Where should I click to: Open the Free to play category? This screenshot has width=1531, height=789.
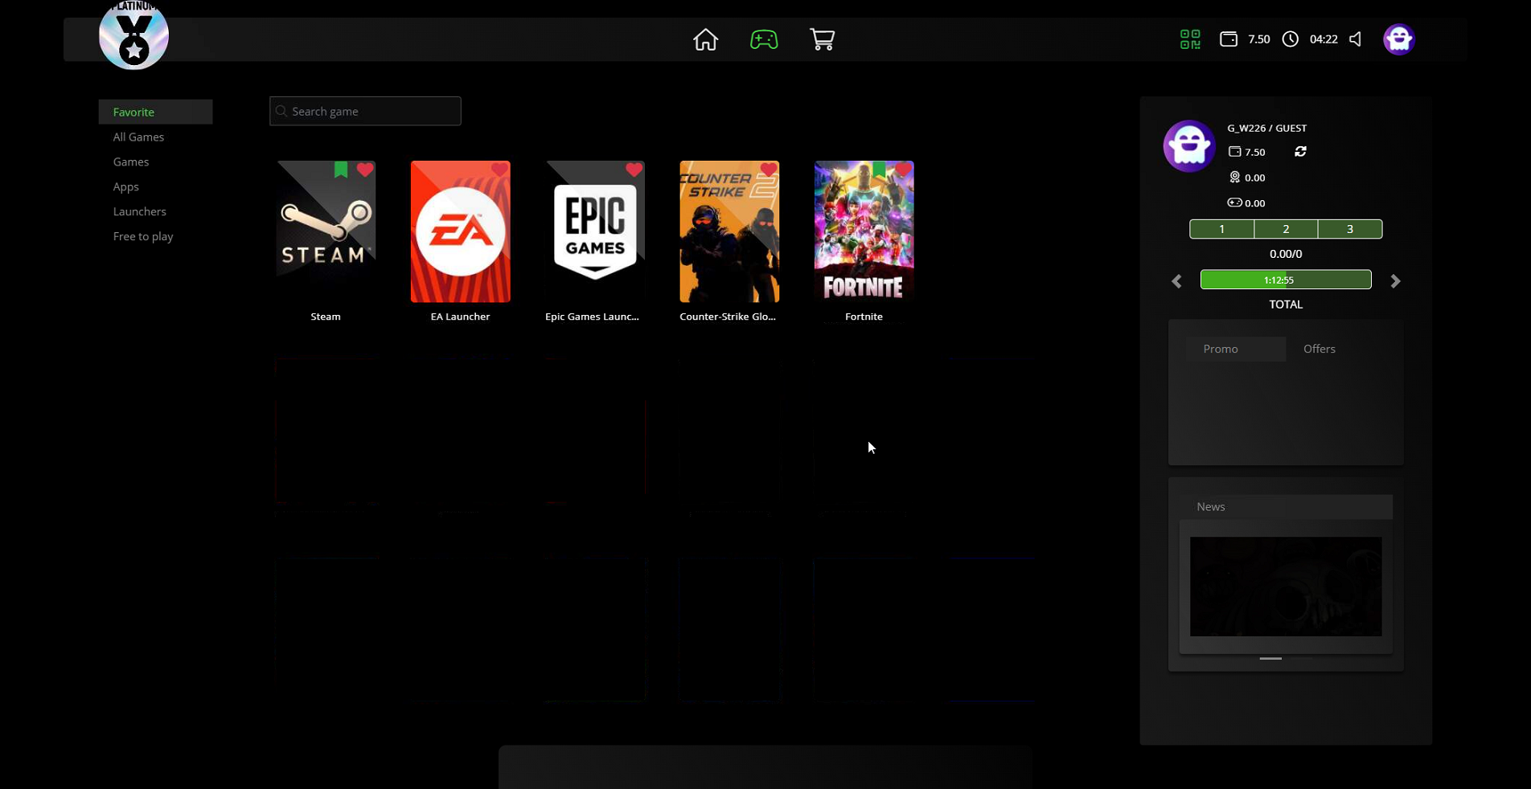pos(143,237)
